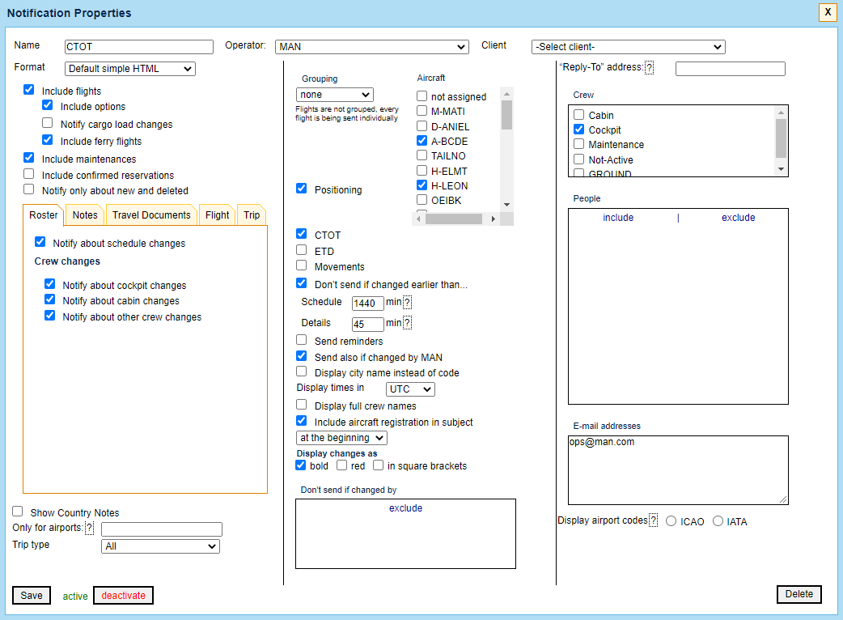Check the Cabin crew option
843x620 pixels.
(579, 115)
